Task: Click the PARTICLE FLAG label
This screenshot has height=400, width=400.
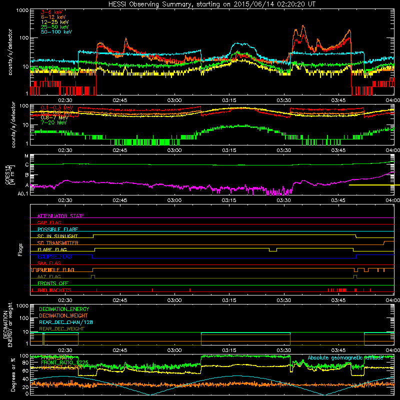Action: pyautogui.click(x=56, y=270)
